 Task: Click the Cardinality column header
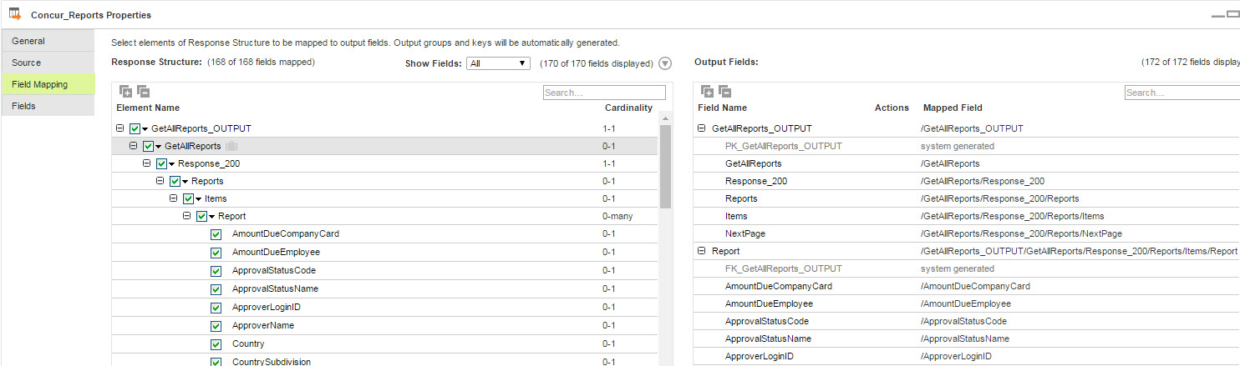pos(628,108)
